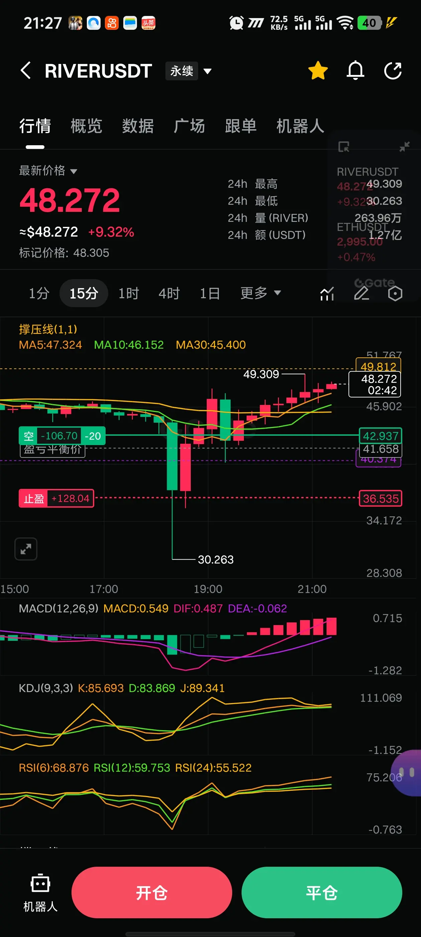Select the 1时 timeframe
Screen dimensions: 421x937
coord(129,293)
